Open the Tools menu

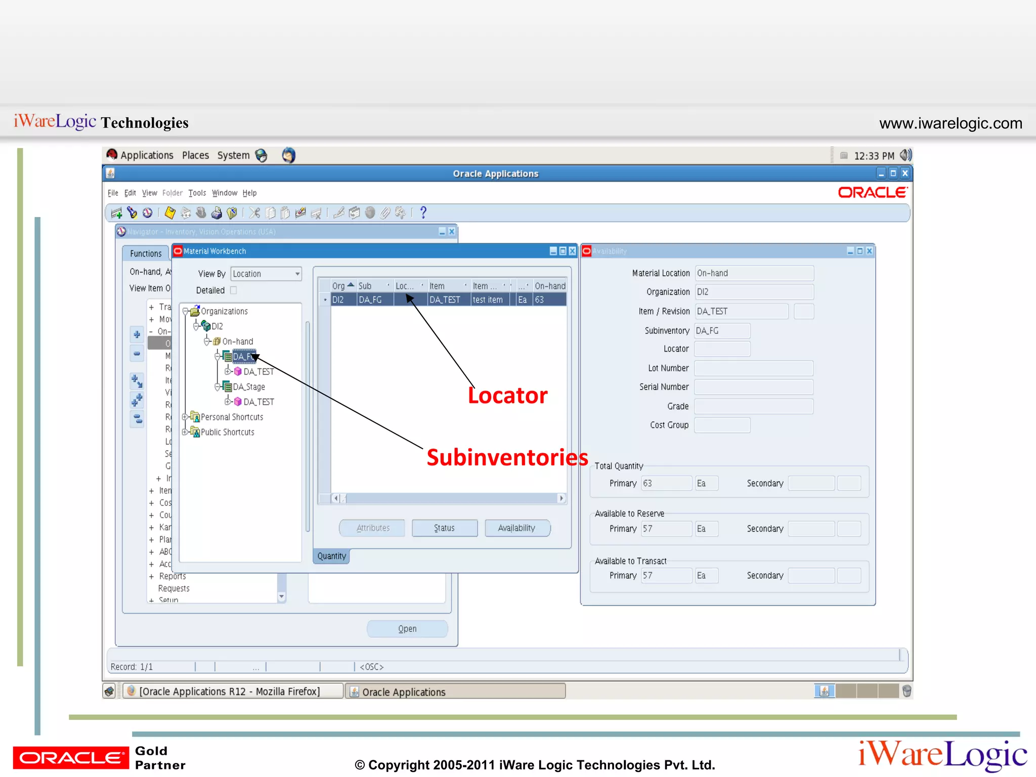(197, 193)
